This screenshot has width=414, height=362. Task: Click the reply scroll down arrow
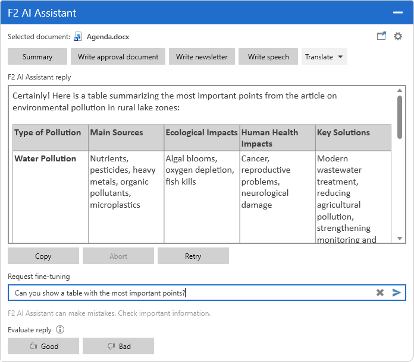click(x=400, y=239)
